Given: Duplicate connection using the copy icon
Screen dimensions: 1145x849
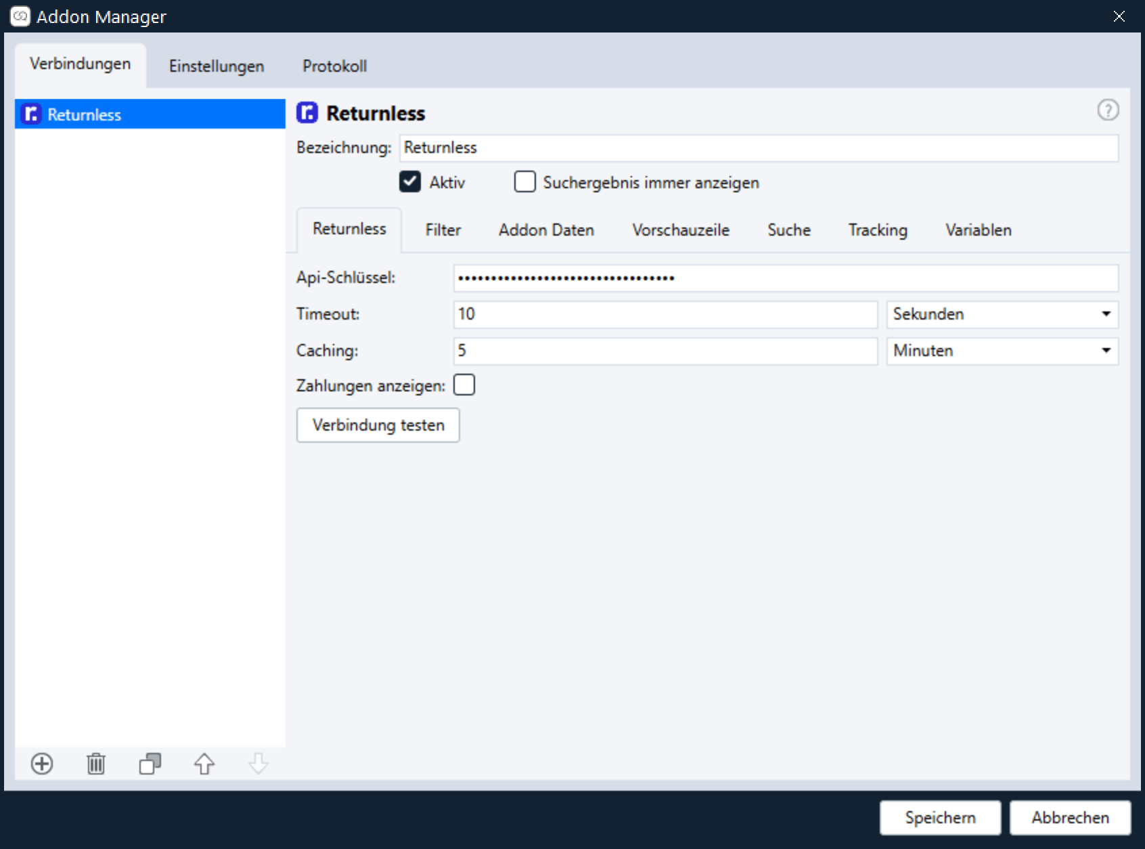Looking at the screenshot, I should 150,764.
